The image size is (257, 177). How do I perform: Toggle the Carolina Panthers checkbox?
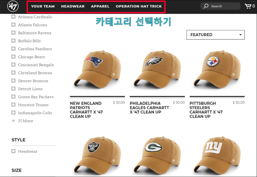point(13,49)
